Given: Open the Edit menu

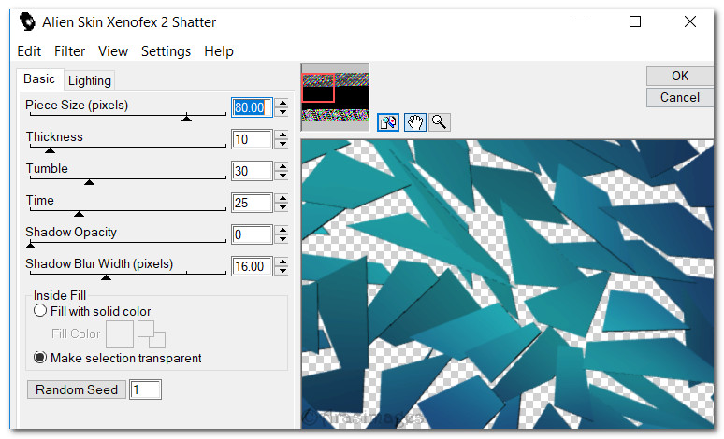Looking at the screenshot, I should [x=29, y=51].
